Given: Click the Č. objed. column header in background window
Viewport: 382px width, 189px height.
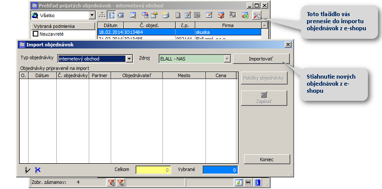Looking at the screenshot, I should pos(149,25).
